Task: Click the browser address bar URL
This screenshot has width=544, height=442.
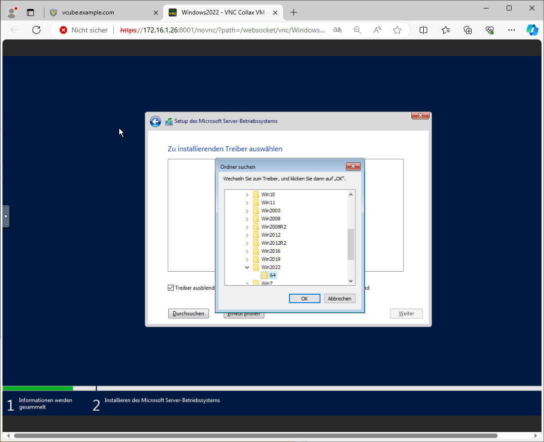Action: pos(223,30)
